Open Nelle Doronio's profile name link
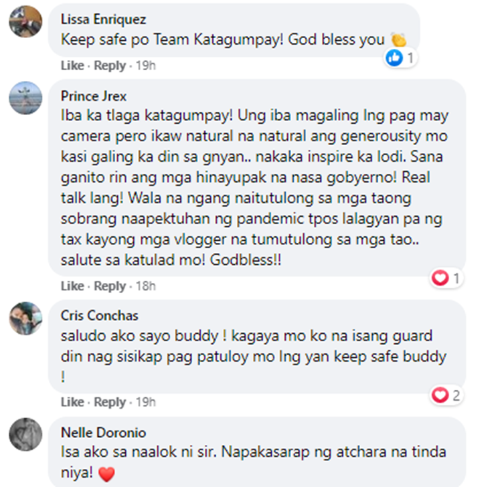Viewport: 502px width, 487px height. (103, 433)
